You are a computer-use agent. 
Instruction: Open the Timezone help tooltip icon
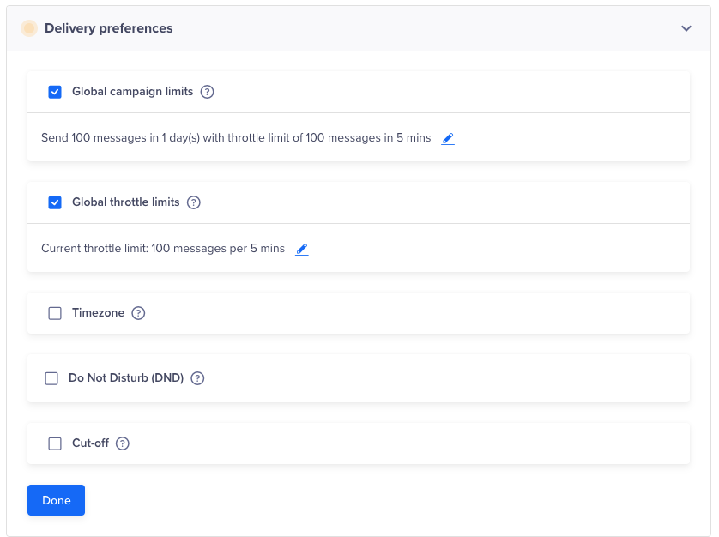[x=139, y=313]
